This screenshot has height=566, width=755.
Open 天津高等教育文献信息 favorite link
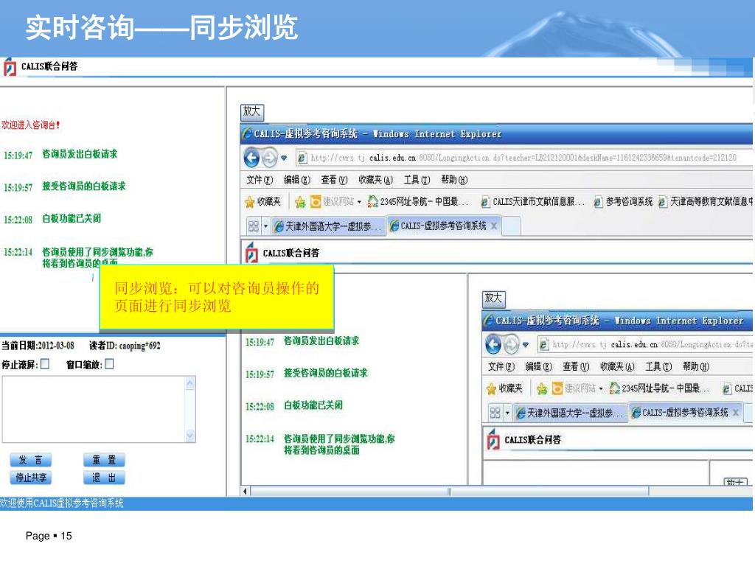point(705,202)
